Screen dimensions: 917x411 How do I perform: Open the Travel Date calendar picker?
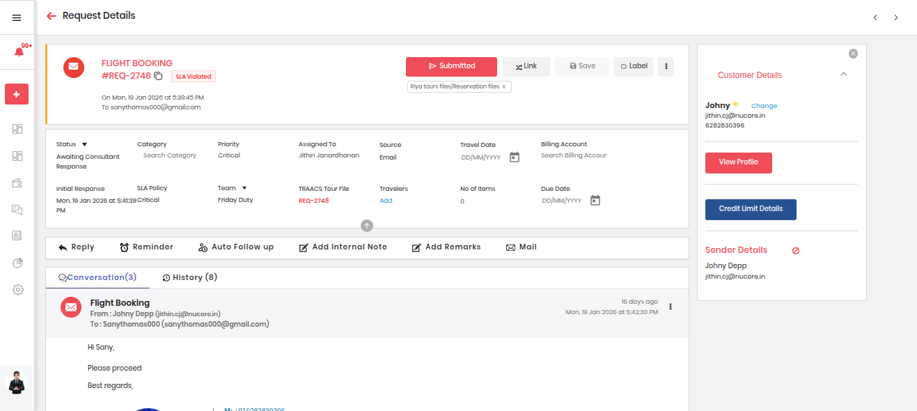tap(515, 157)
